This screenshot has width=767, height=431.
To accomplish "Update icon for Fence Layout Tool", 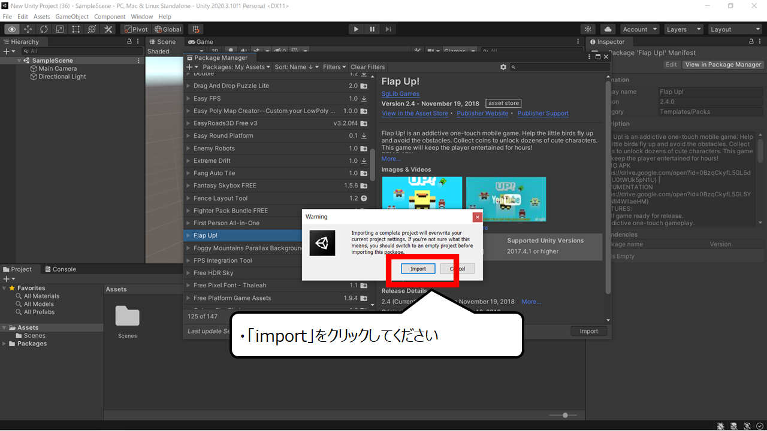I will click(364, 198).
